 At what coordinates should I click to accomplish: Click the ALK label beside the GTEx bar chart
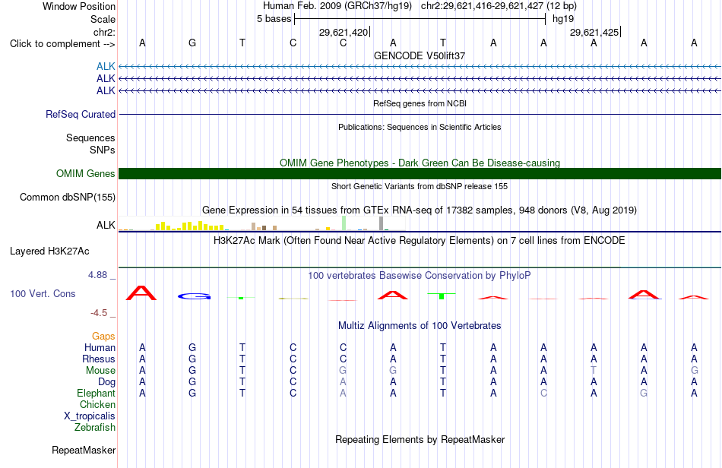click(x=106, y=225)
